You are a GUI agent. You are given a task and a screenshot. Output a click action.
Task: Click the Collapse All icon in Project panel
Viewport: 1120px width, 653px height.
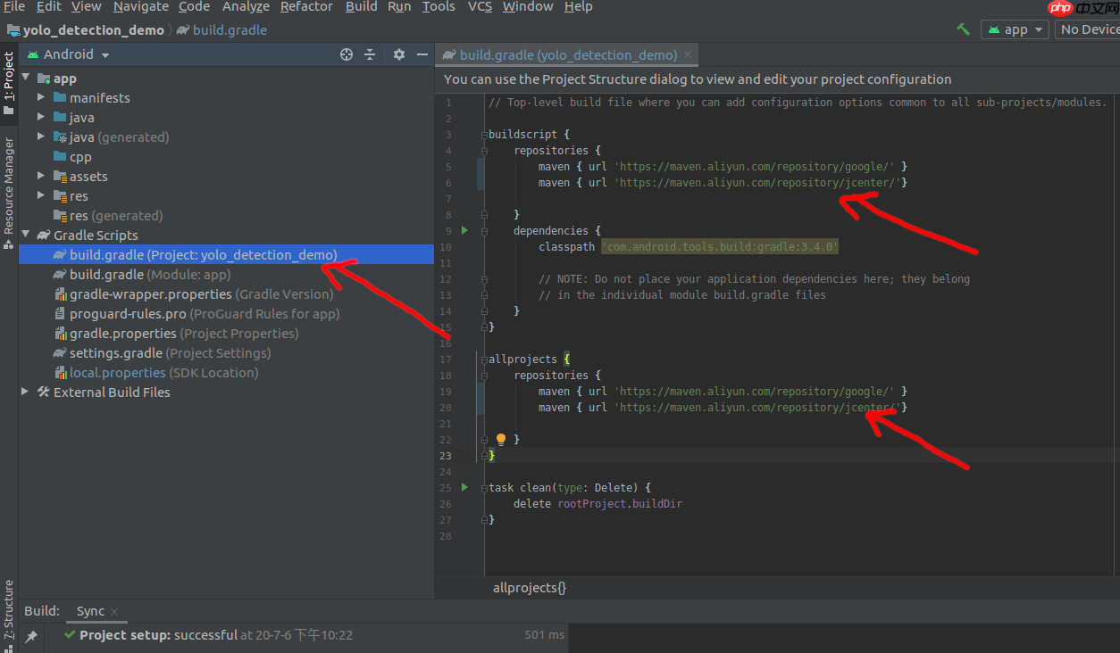click(370, 54)
